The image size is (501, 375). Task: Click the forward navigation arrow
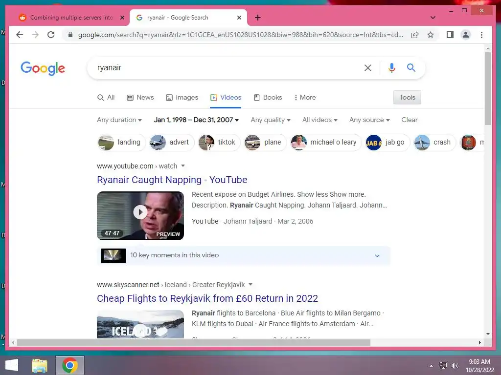[35, 35]
